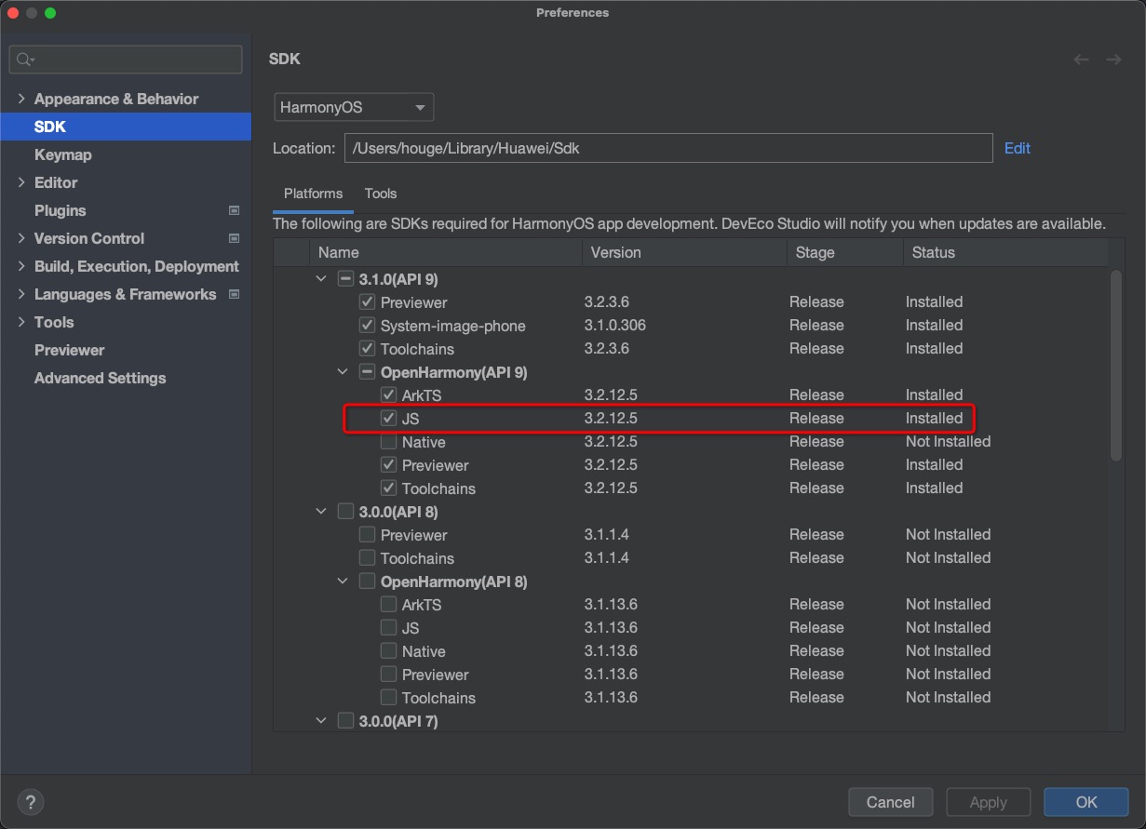Sort by the Version column header
This screenshot has width=1146, height=829.
tap(684, 252)
